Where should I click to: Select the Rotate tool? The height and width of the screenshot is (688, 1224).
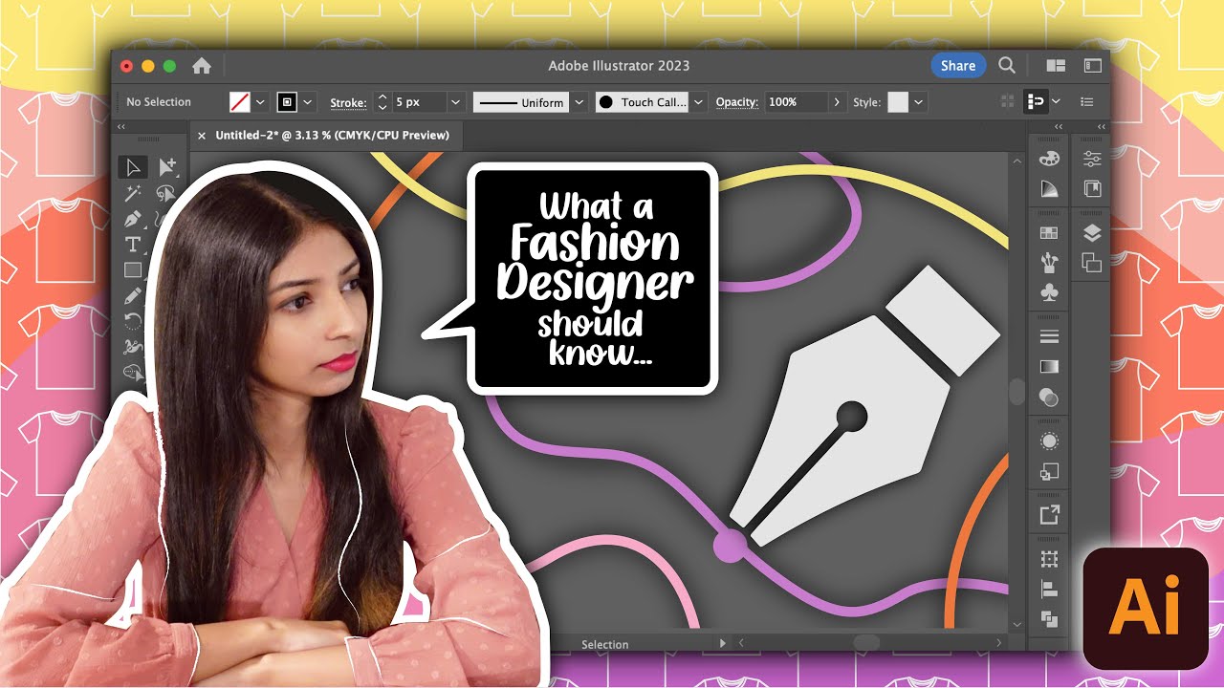pyautogui.click(x=133, y=321)
